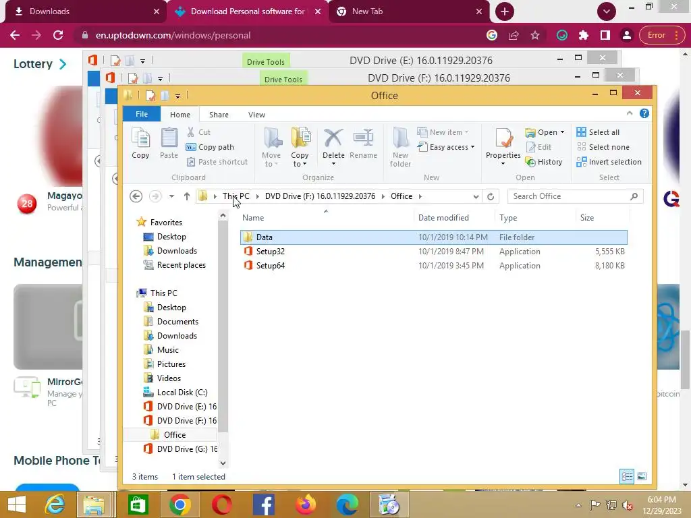
Task: Click the Lottery category link
Action: (x=40, y=64)
